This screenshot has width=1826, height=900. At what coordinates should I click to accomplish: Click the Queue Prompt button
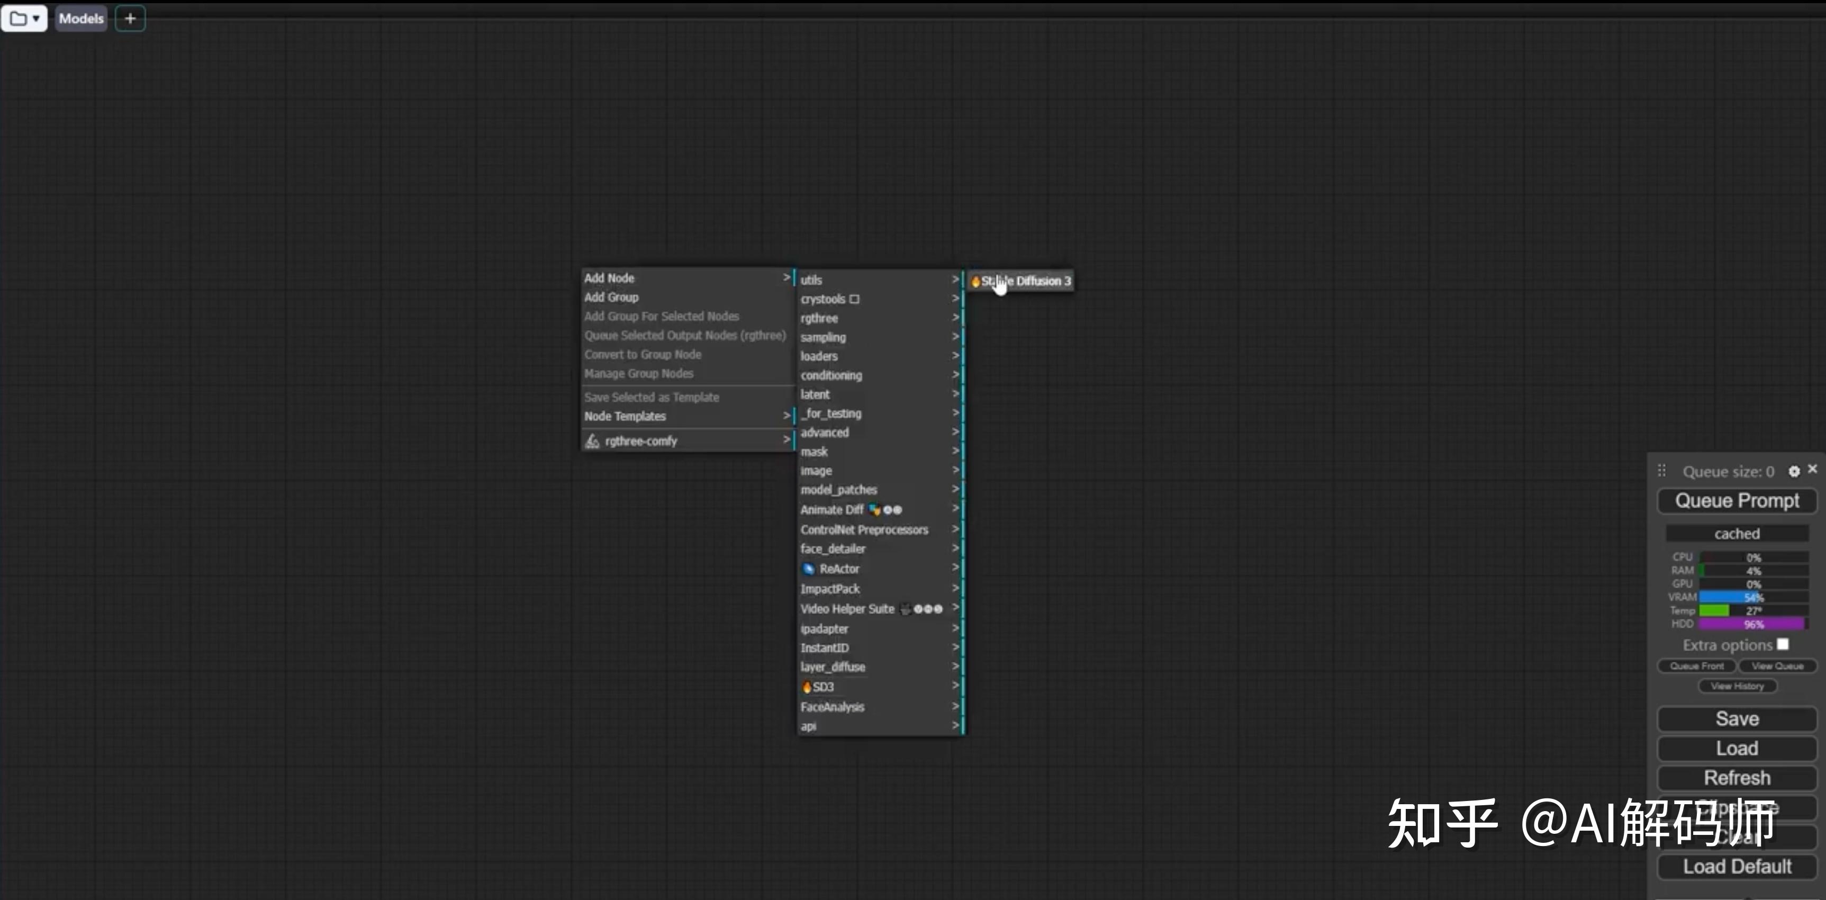[x=1737, y=501]
